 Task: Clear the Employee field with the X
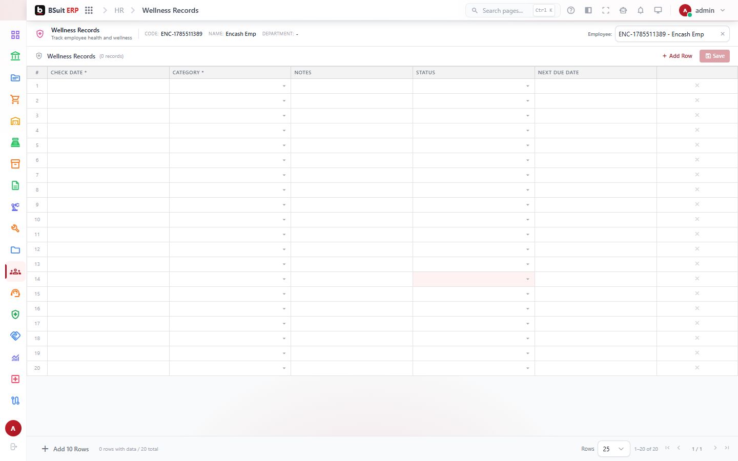pyautogui.click(x=723, y=34)
